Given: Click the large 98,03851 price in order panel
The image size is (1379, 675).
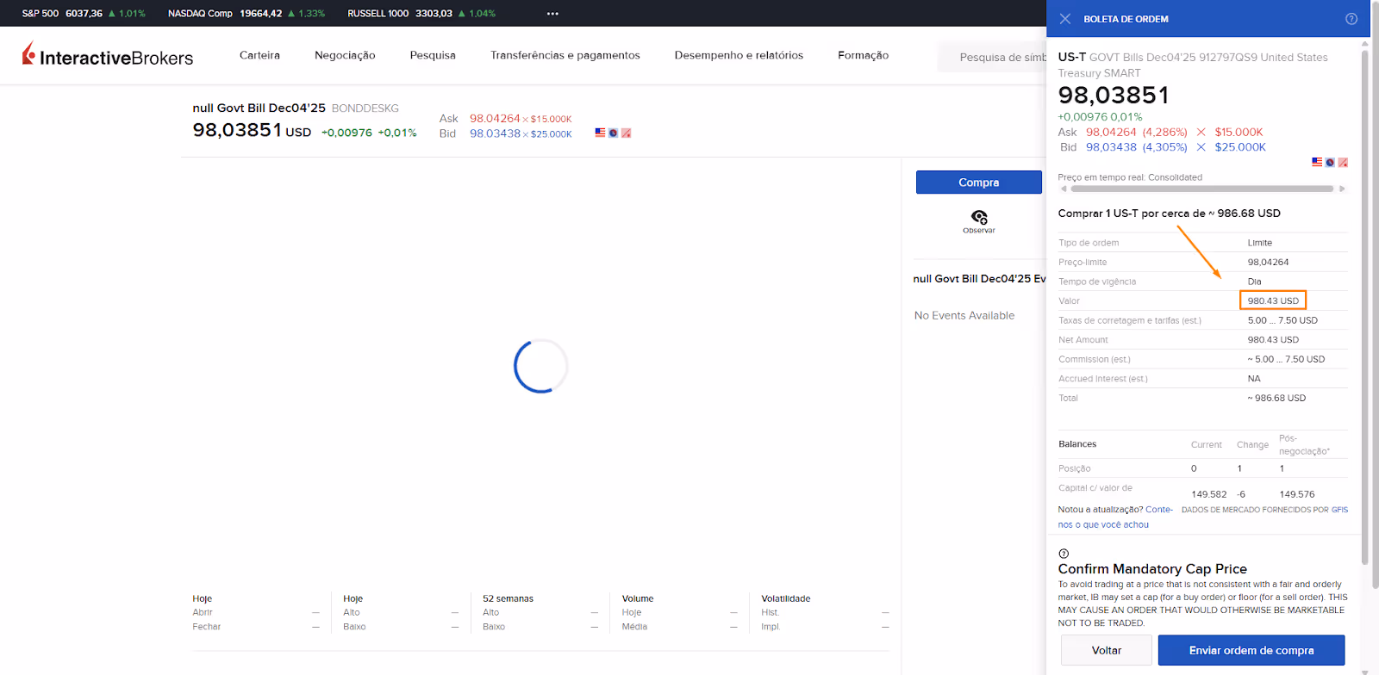Looking at the screenshot, I should tap(1114, 95).
